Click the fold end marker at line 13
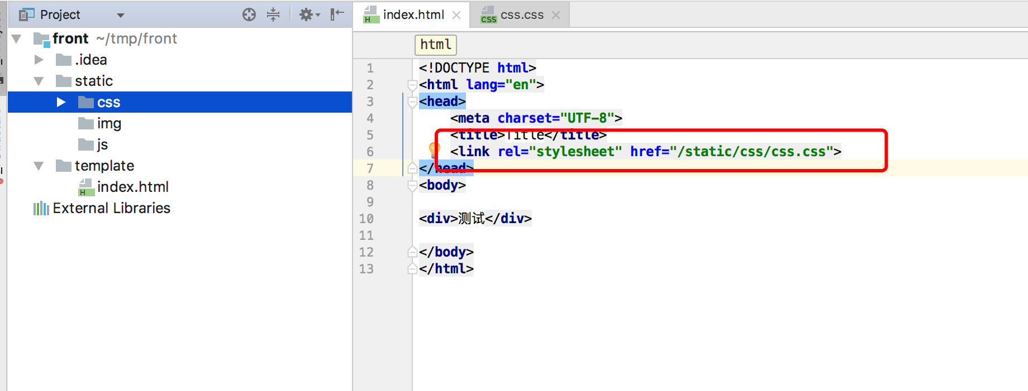This screenshot has height=391, width=1028. coord(413,268)
